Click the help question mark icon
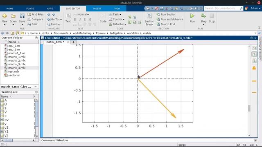 coord(196,8)
